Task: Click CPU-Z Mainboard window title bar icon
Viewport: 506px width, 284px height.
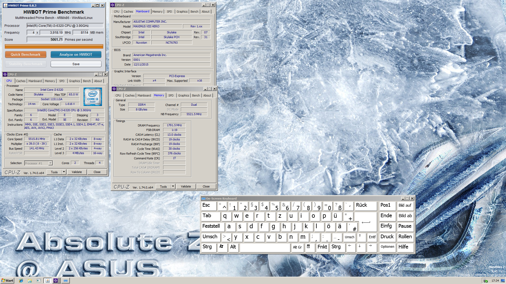Action: 113,5
